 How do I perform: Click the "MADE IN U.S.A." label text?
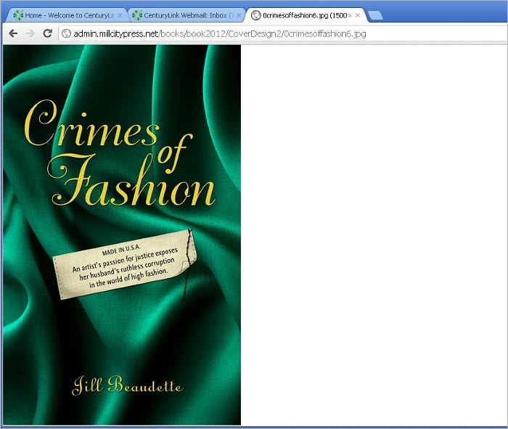(x=121, y=250)
